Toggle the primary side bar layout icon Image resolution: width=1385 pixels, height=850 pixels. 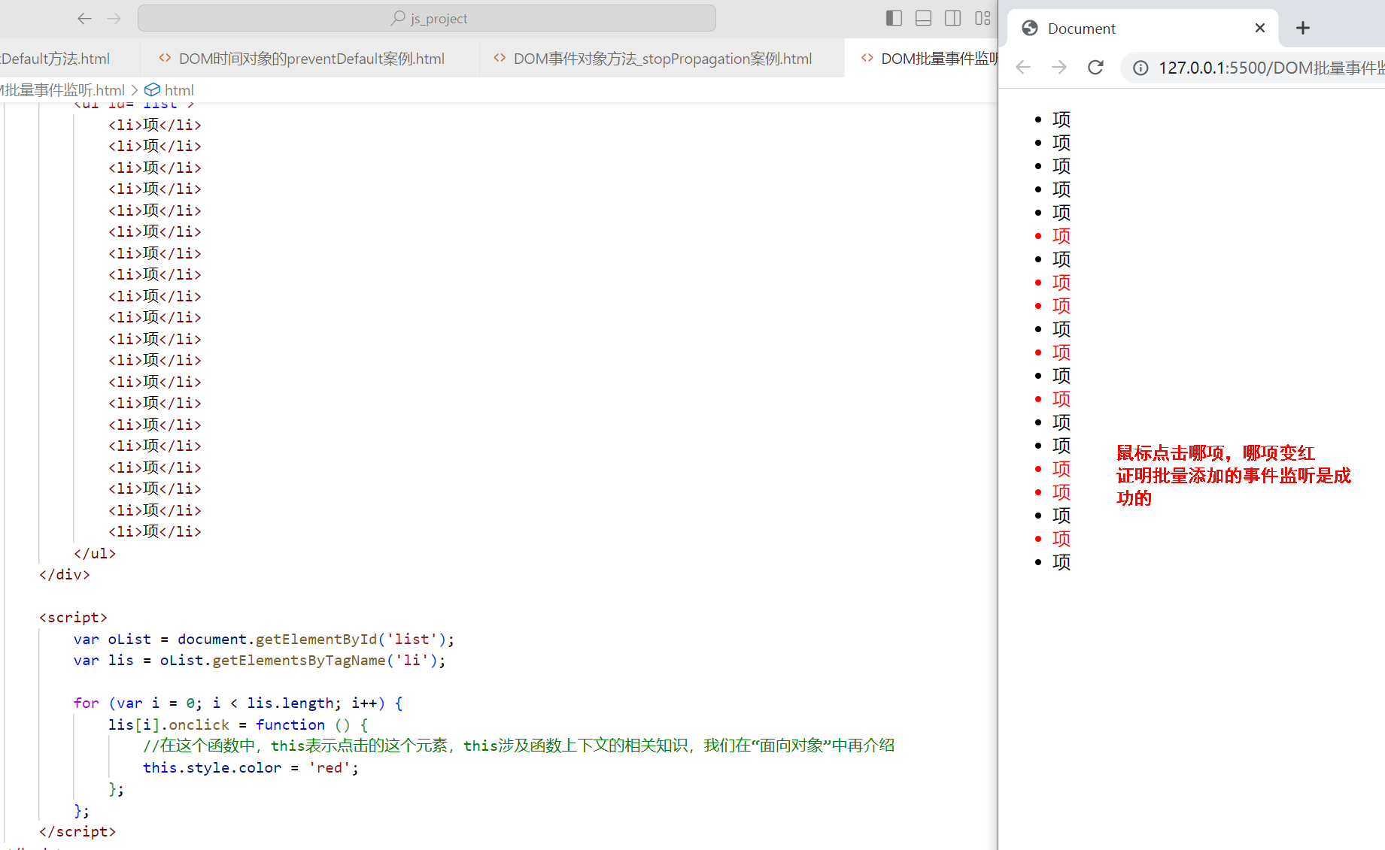point(894,19)
